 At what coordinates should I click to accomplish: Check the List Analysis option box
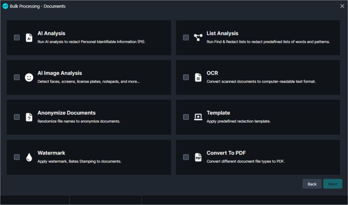click(186, 37)
